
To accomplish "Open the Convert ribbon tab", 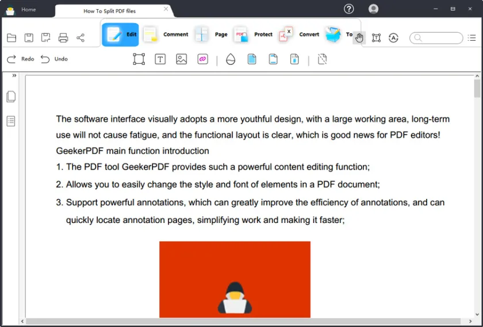I will pyautogui.click(x=299, y=34).
